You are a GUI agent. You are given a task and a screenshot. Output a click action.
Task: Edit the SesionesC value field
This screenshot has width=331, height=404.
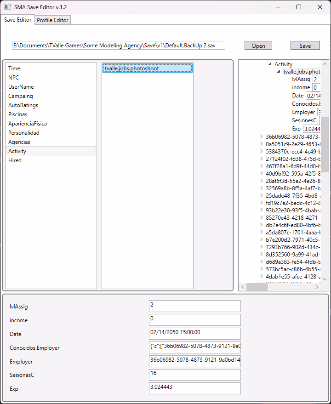(x=194, y=375)
